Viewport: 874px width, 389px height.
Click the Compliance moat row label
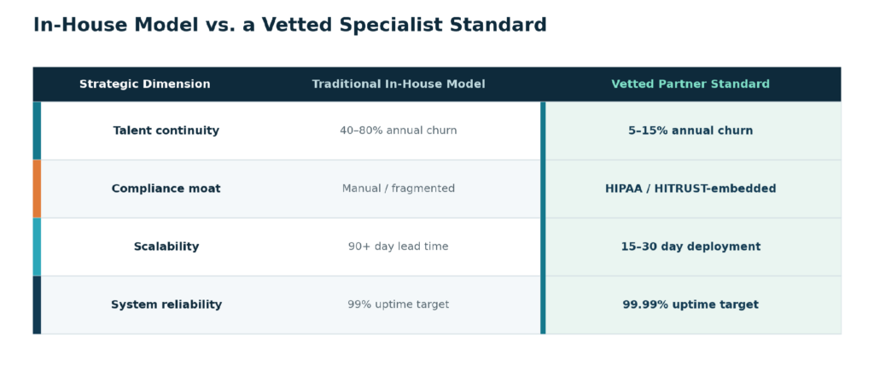[166, 189]
